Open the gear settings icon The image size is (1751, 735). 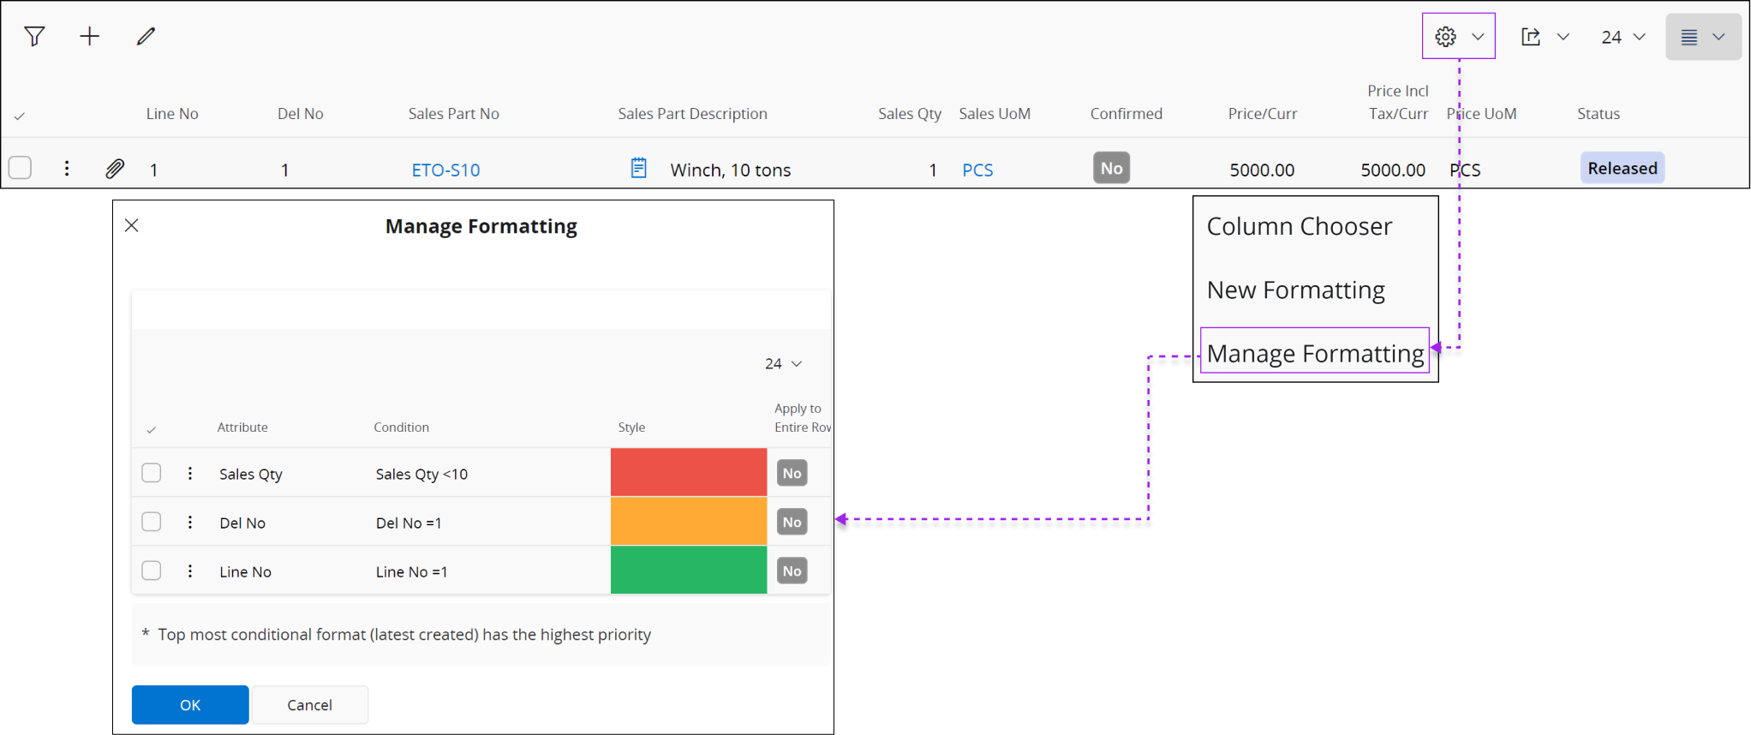coord(1446,37)
